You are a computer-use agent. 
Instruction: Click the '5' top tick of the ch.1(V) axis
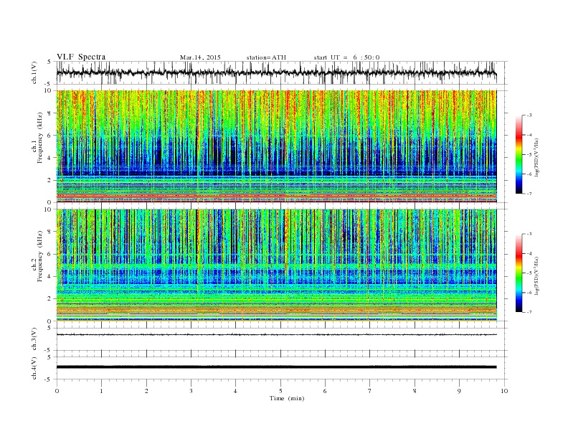(49, 62)
